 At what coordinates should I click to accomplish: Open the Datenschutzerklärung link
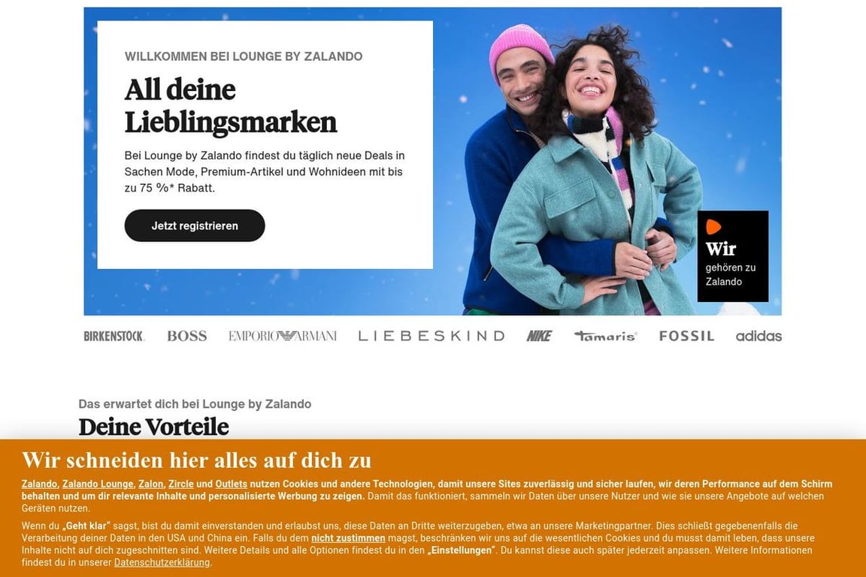162,562
